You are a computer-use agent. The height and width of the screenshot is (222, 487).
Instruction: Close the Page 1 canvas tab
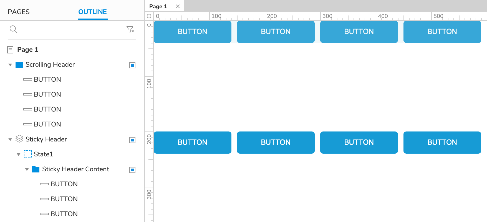tap(178, 6)
